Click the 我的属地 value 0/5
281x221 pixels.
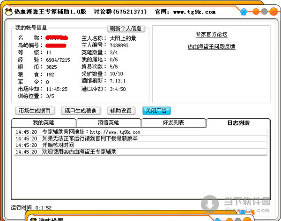pos(114,59)
